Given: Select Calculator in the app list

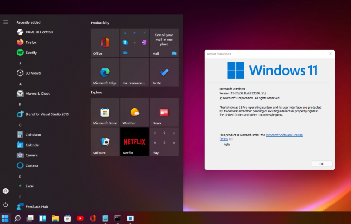Looking at the screenshot, I should pos(33,135).
